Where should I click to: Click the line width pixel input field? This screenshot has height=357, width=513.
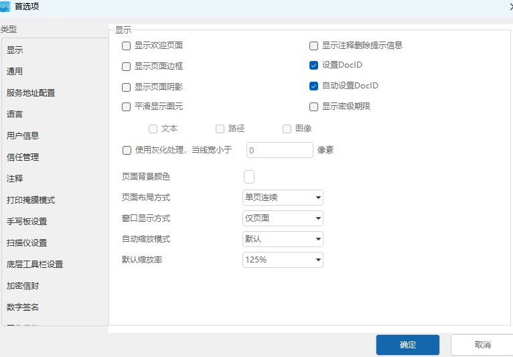click(280, 150)
